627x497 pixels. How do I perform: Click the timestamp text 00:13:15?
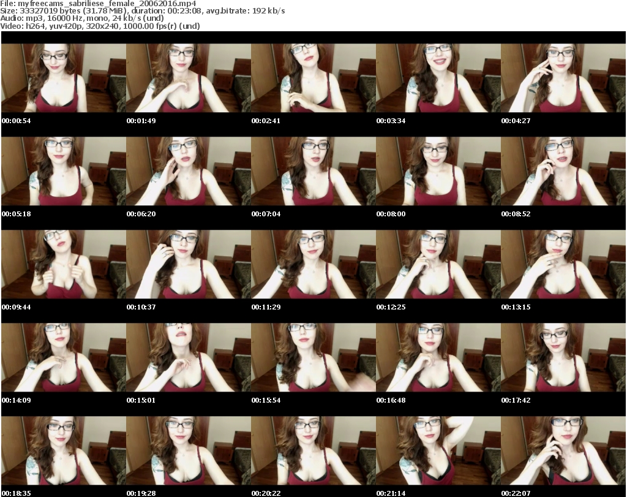pos(516,307)
